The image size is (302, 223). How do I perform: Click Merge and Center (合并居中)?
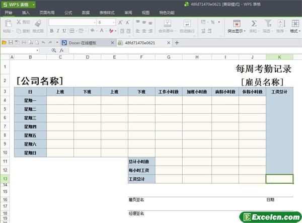[x=168, y=26]
